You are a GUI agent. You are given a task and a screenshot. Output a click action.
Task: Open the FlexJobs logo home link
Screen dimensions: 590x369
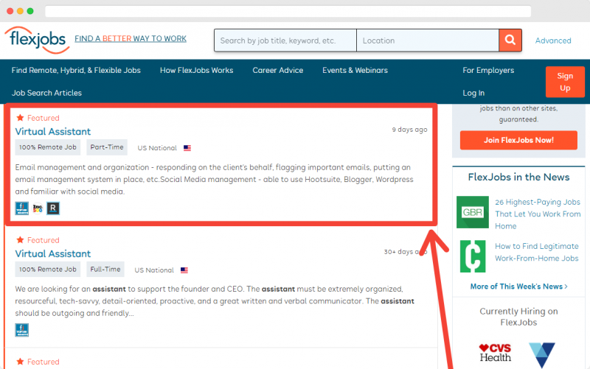pyautogui.click(x=37, y=40)
